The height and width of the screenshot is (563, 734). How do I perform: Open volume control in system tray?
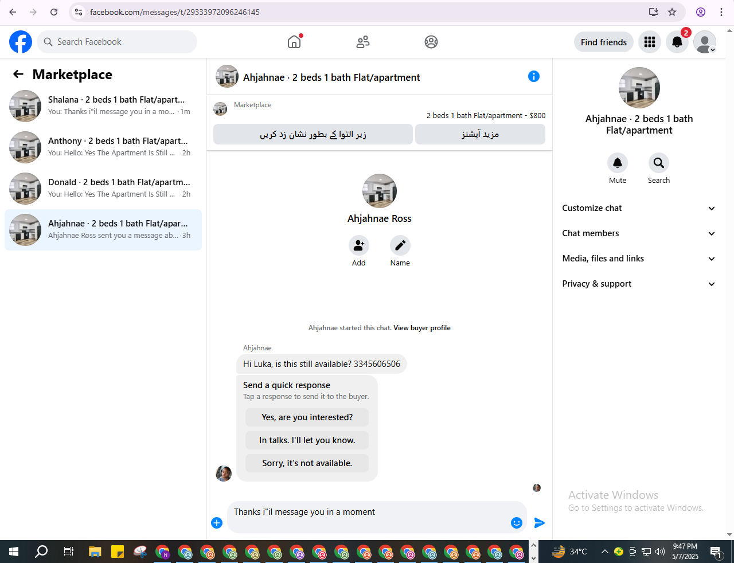click(x=660, y=552)
